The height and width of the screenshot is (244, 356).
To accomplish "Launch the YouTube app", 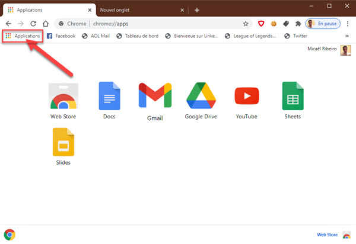I will coord(247,102).
